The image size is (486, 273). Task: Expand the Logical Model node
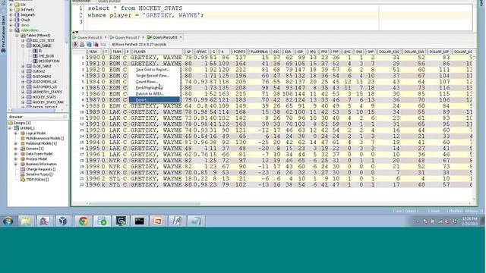pos(15,133)
